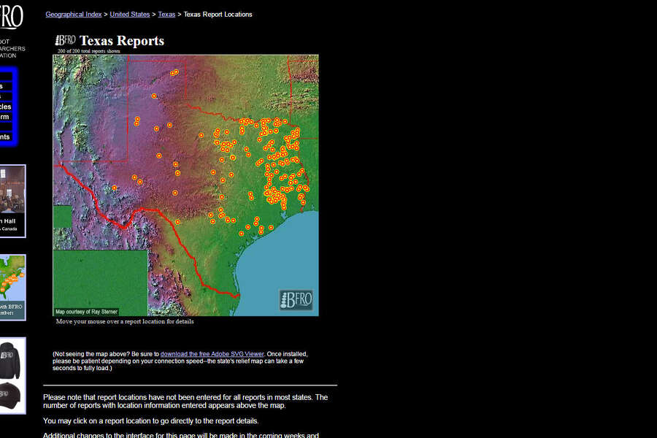Select the lone report marker in far west Texas
Viewport: 657px width, 438px height.
click(114, 188)
